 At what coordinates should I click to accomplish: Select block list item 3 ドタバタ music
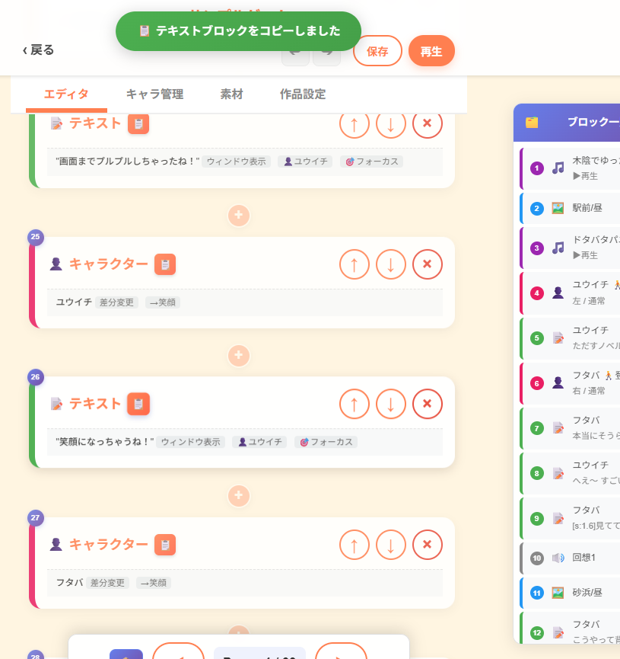pos(570,248)
